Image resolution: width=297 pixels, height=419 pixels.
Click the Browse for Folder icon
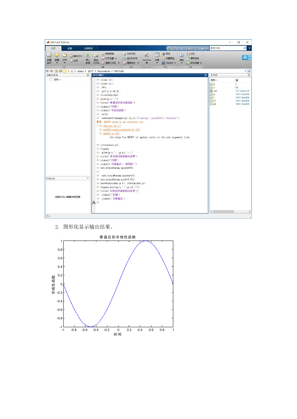(x=60, y=71)
